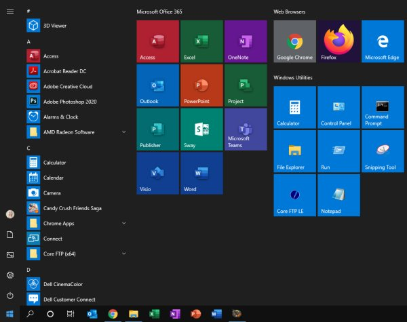Open the Visio tile
The image size is (407, 322).
click(158, 173)
